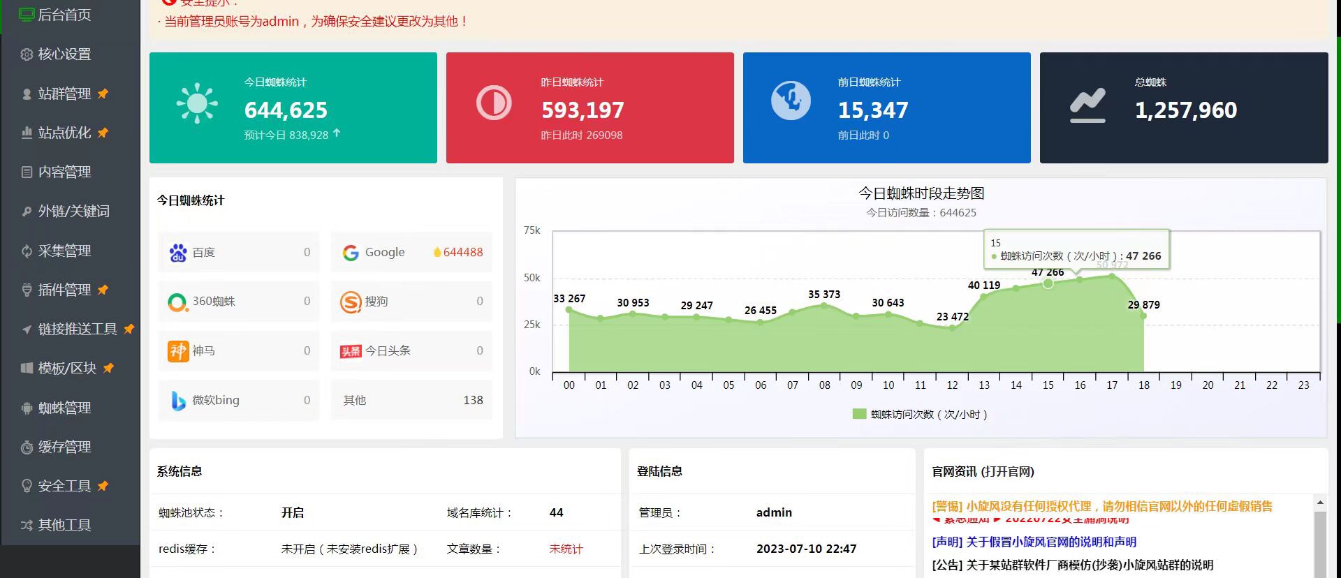1341x578 pixels.
Task: Click the sun icon on 今日蜘蛛统计 card
Action: point(197,103)
